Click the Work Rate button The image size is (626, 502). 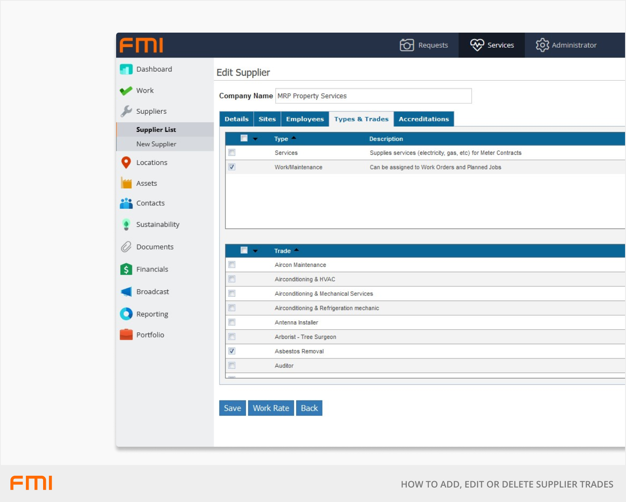pos(271,408)
